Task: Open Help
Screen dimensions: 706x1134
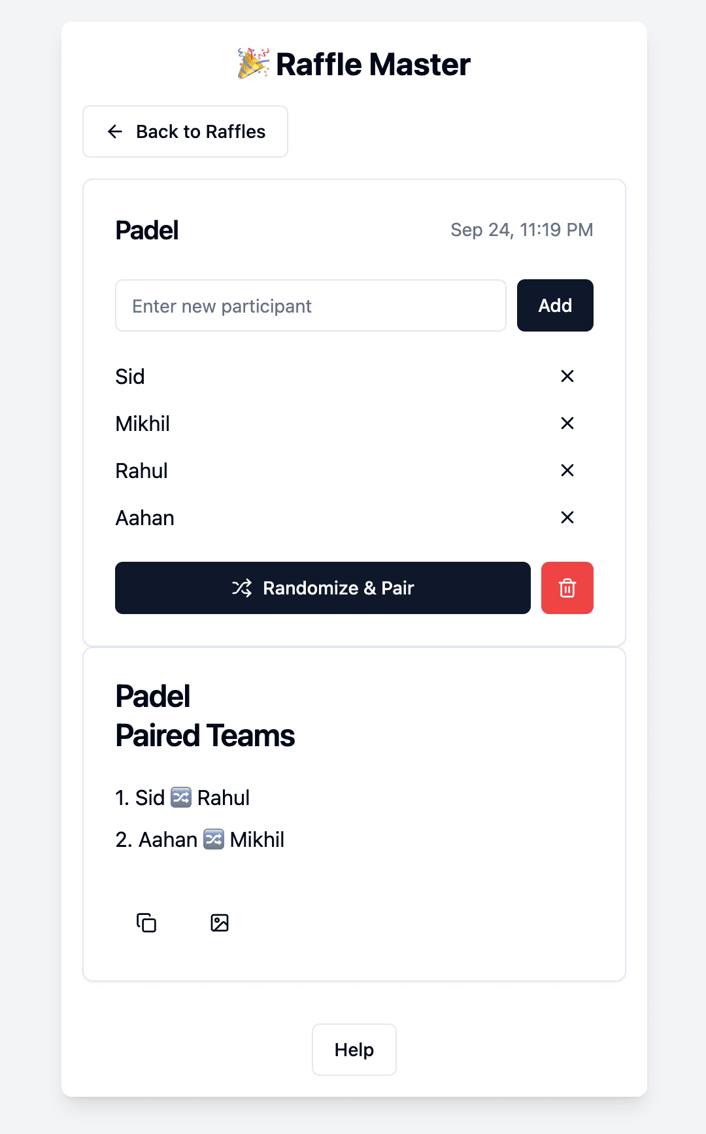Action: tap(354, 1050)
